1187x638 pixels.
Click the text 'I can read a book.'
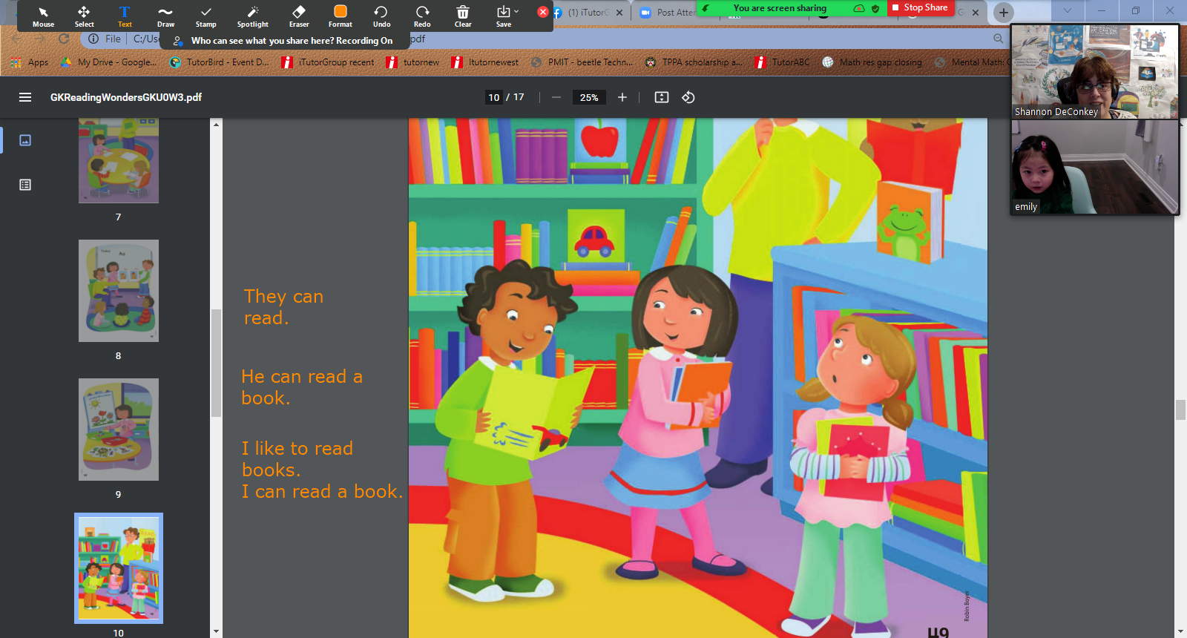point(322,492)
